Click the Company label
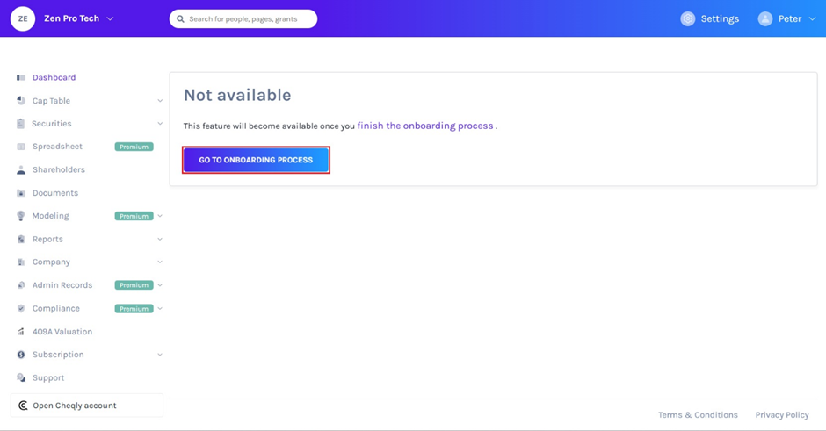This screenshot has height=431, width=826. point(51,262)
